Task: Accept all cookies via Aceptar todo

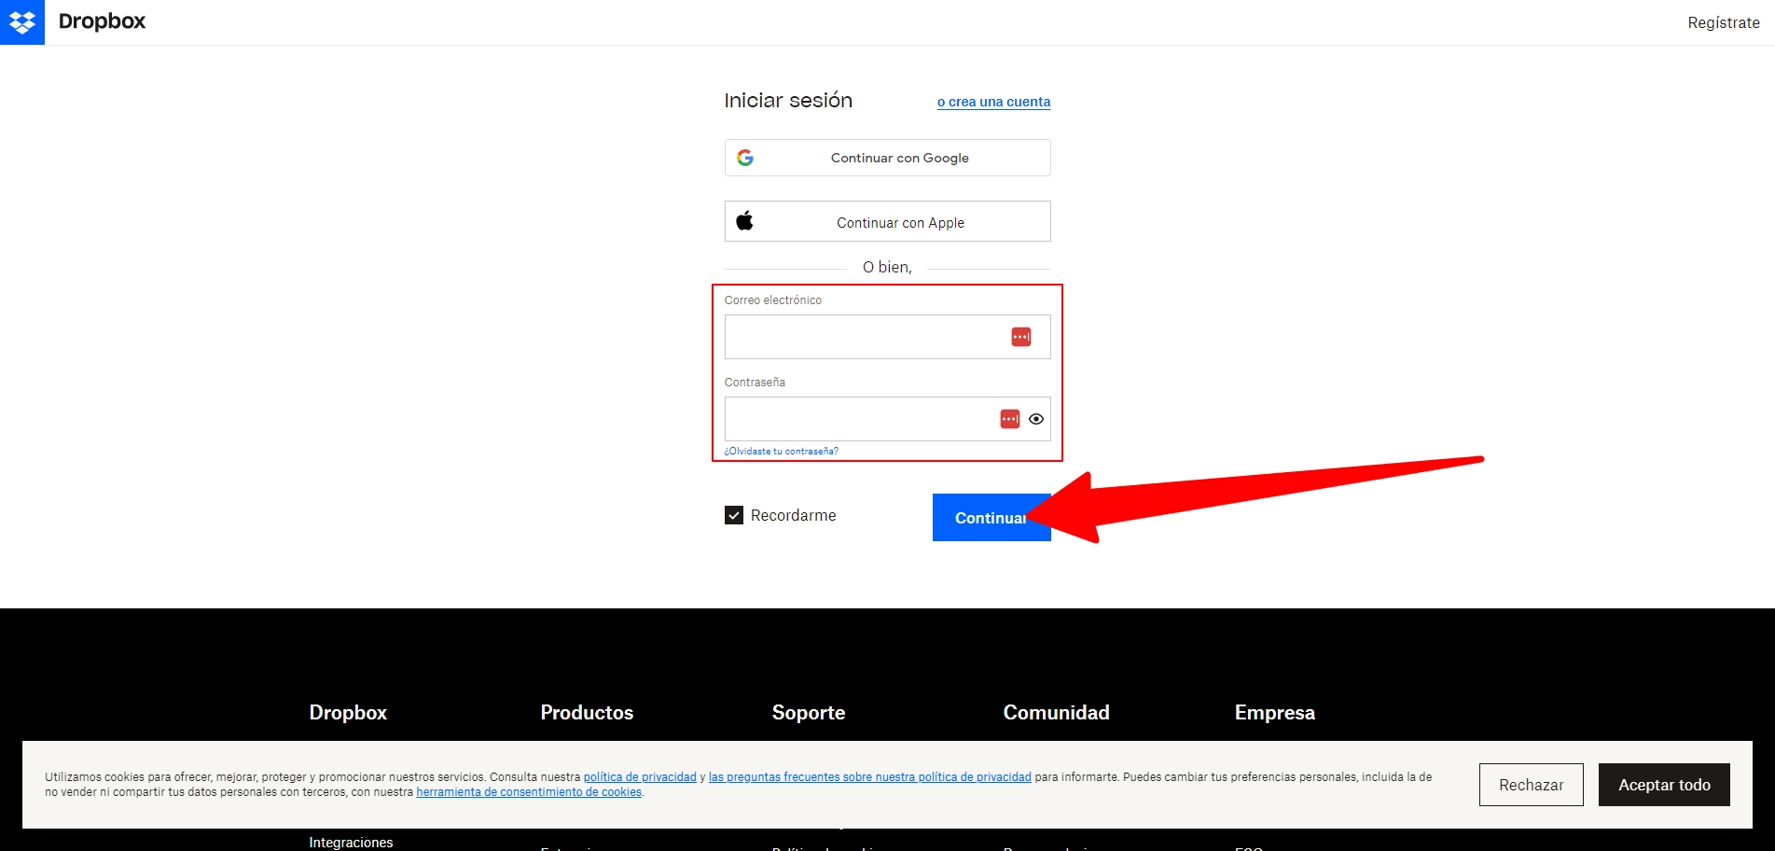Action: [x=1664, y=785]
